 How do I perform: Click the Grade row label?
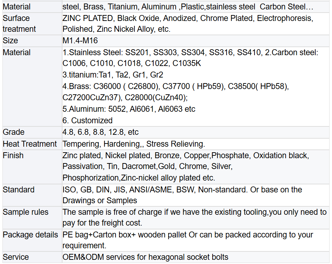coord(14,132)
